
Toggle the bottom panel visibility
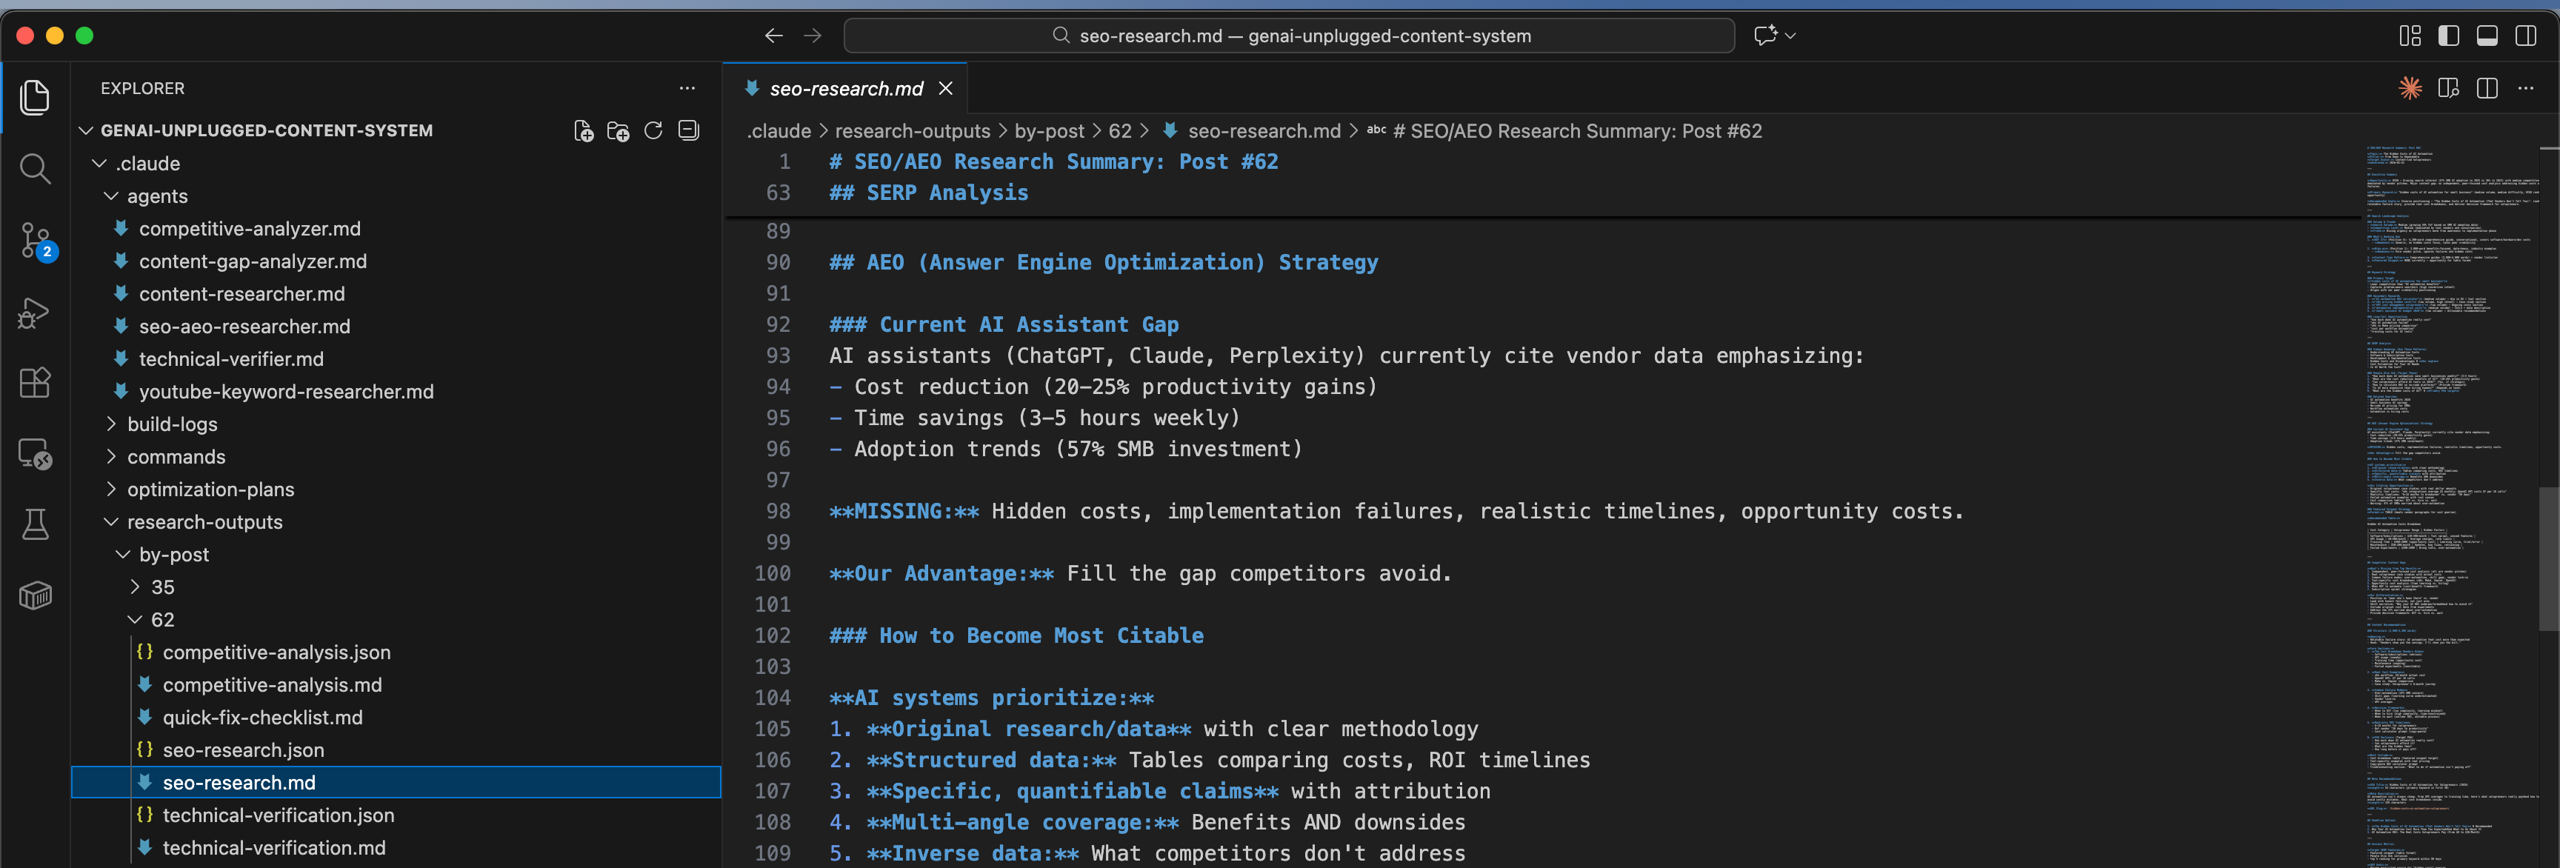click(2487, 36)
